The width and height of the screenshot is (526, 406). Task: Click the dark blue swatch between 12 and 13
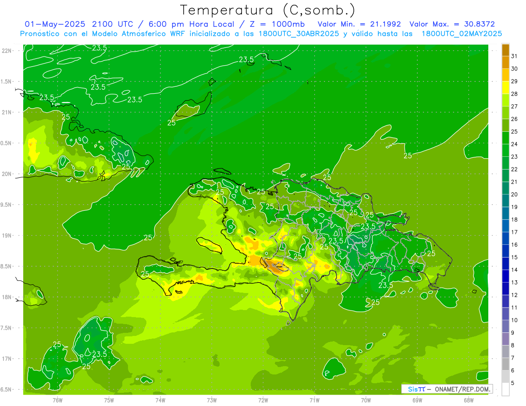505,289
